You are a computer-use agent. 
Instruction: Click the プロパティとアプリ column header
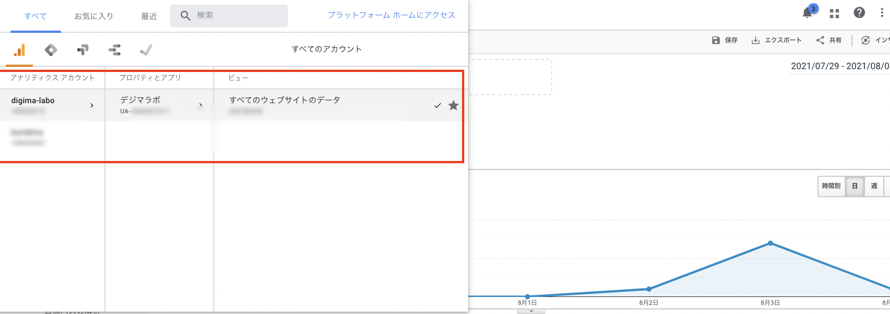[x=150, y=78]
